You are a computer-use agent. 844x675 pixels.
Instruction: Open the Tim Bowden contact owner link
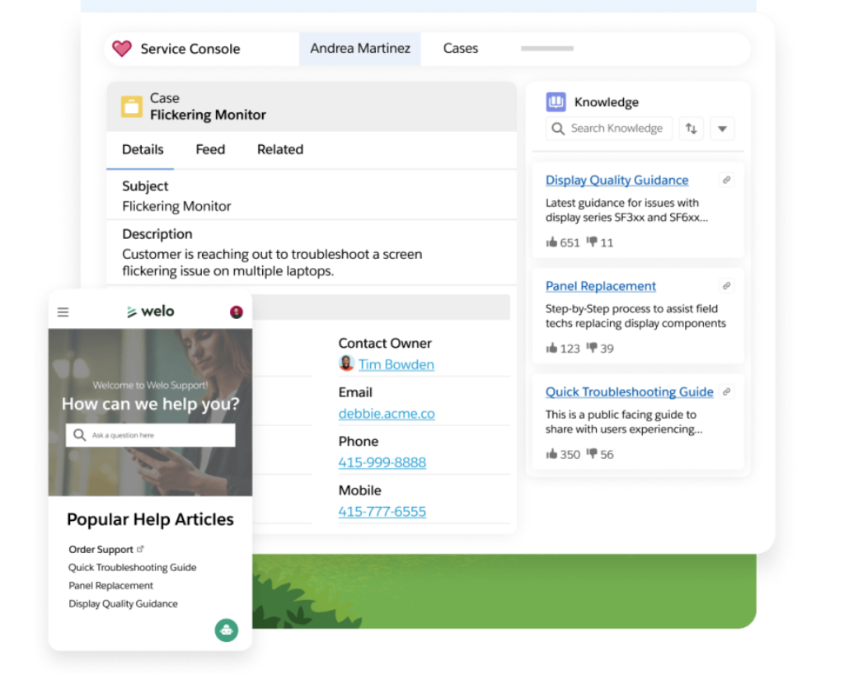pyautogui.click(x=396, y=365)
